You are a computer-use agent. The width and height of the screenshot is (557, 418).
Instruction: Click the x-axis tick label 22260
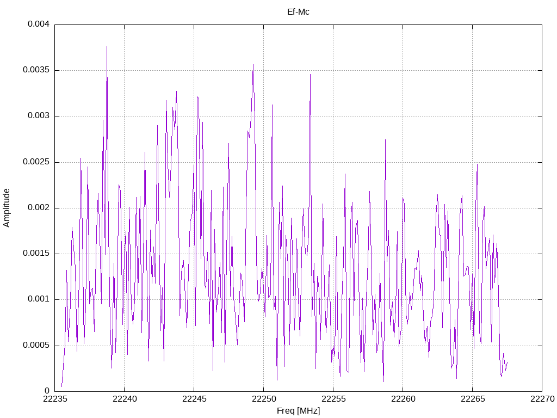tap(403, 399)
